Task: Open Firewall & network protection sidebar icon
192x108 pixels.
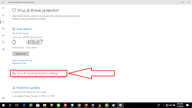Action: [x=3, y=35]
